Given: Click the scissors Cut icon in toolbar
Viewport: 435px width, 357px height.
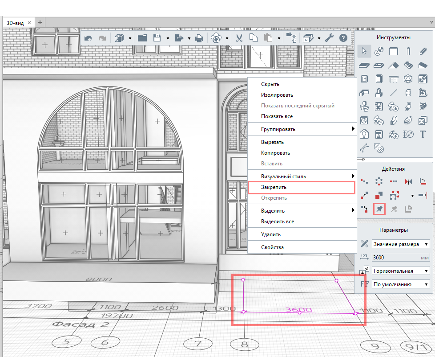Looking at the screenshot, I should (239, 38).
